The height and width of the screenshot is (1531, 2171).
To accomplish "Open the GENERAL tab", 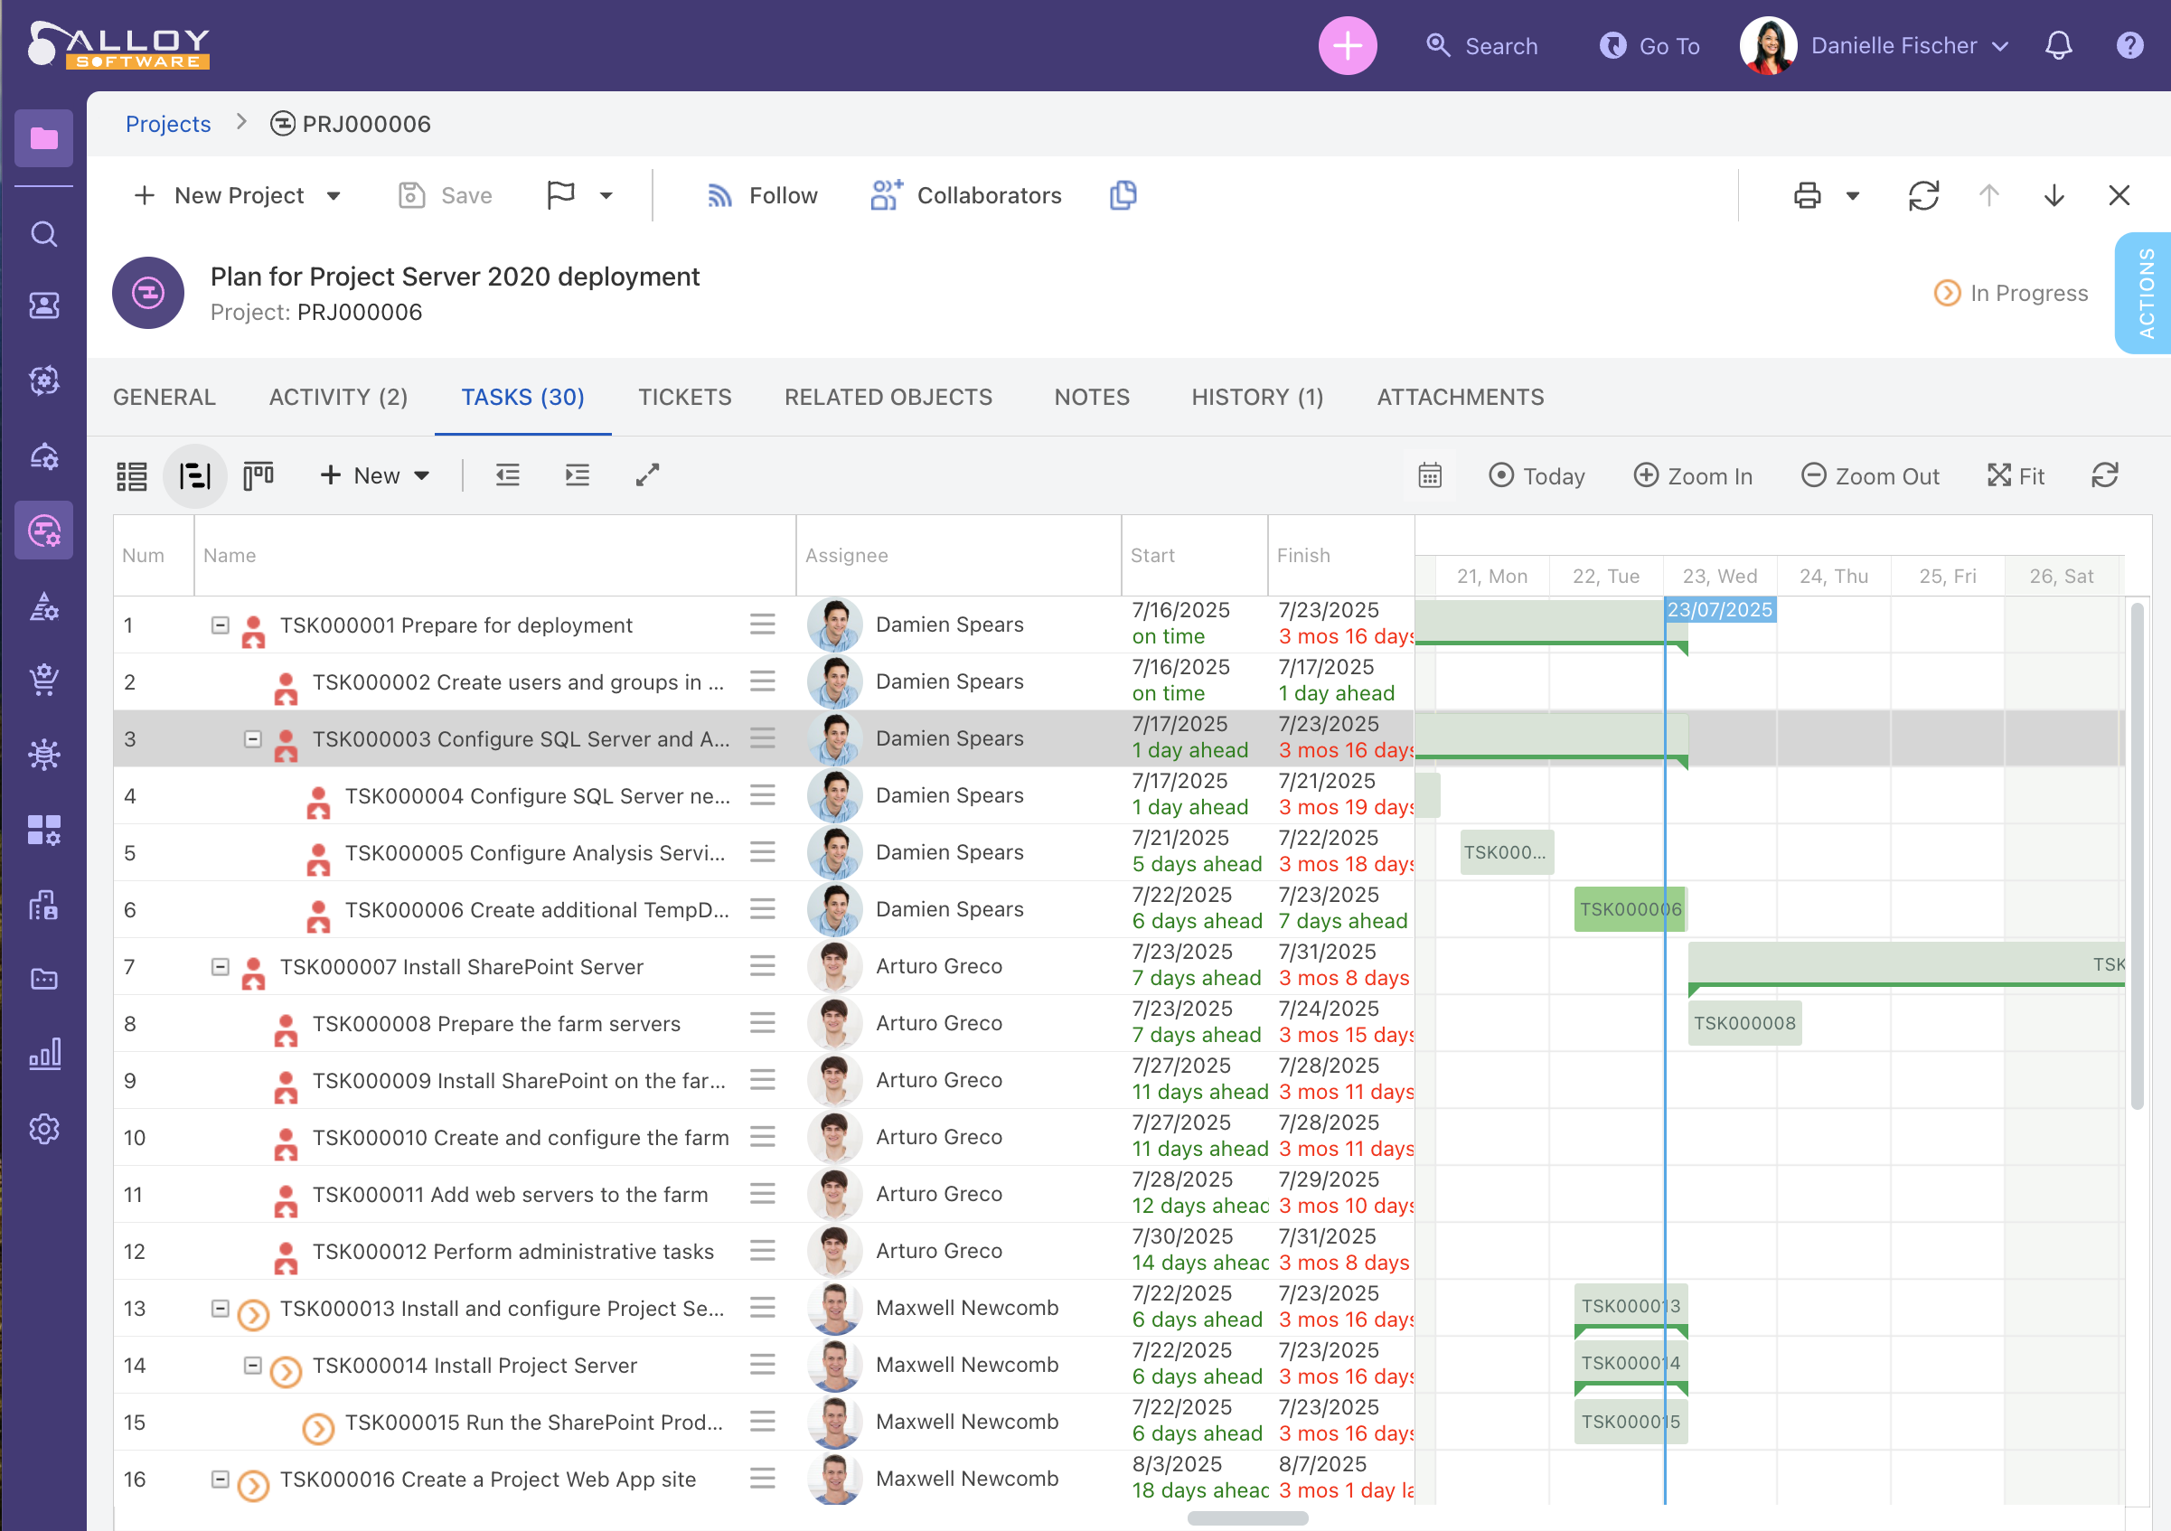I will click(x=164, y=397).
